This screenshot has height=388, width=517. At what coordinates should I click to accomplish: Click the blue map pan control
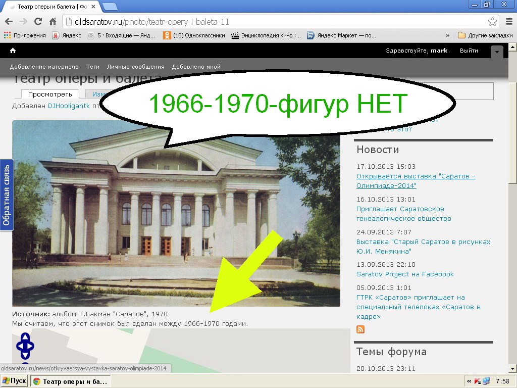click(25, 346)
